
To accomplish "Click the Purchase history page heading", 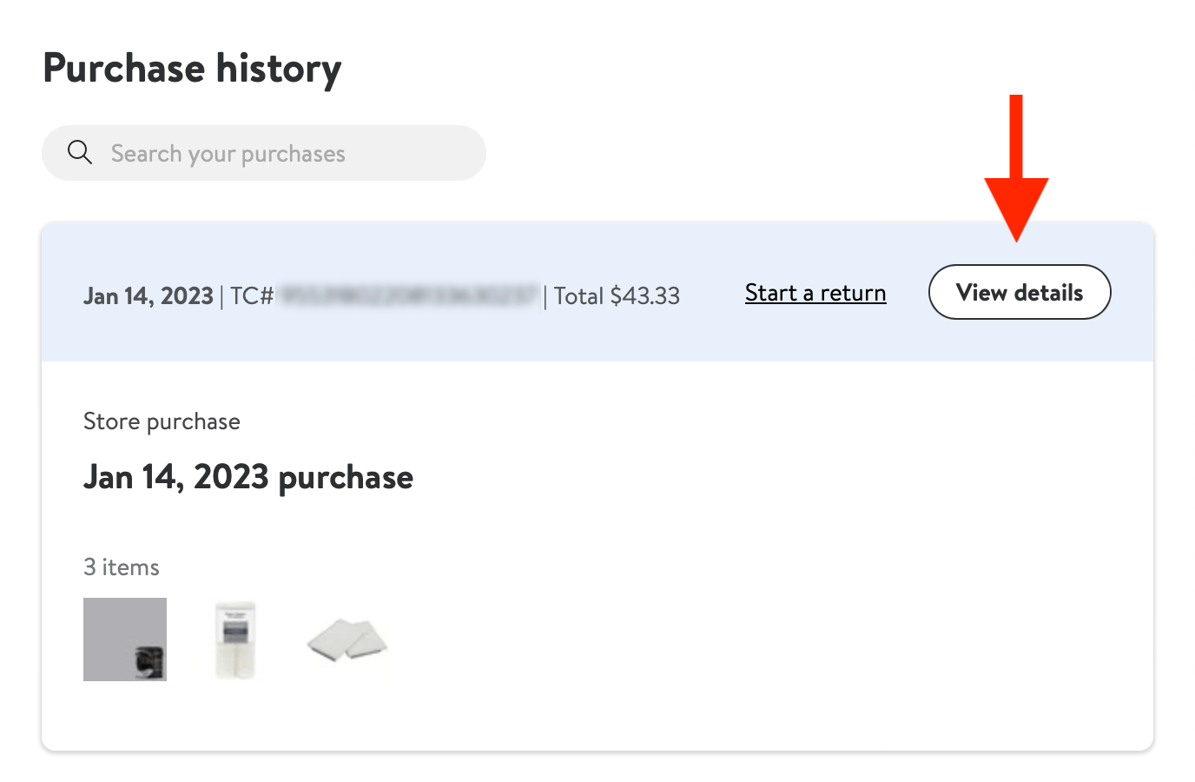I will pyautogui.click(x=192, y=69).
